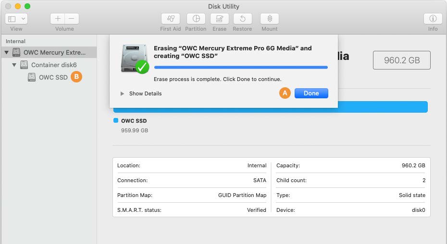
Task: Collapse the Container disk6 row
Action: [14, 65]
